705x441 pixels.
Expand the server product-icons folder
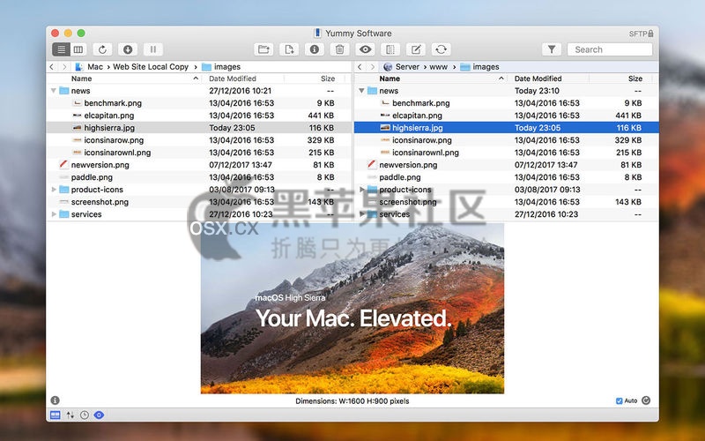pos(362,190)
